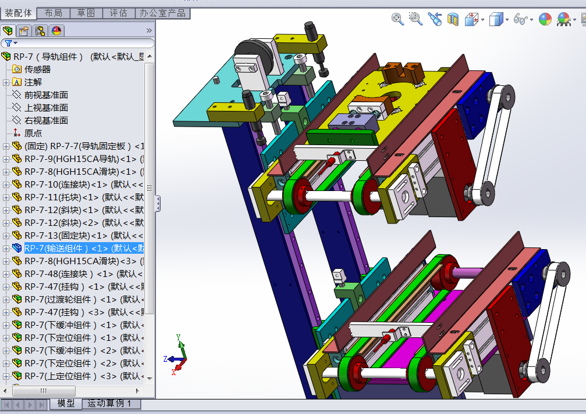586x414 pixels.
Task: Expand the RP-7(输送组件) node
Action: (x=6, y=249)
